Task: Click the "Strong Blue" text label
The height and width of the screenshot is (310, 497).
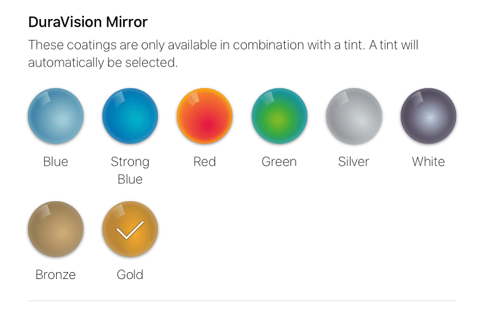Action: click(x=130, y=170)
